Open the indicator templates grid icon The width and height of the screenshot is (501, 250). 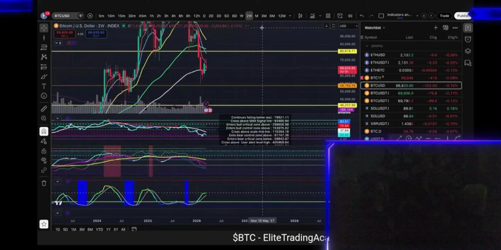pyautogui.click(x=328, y=16)
